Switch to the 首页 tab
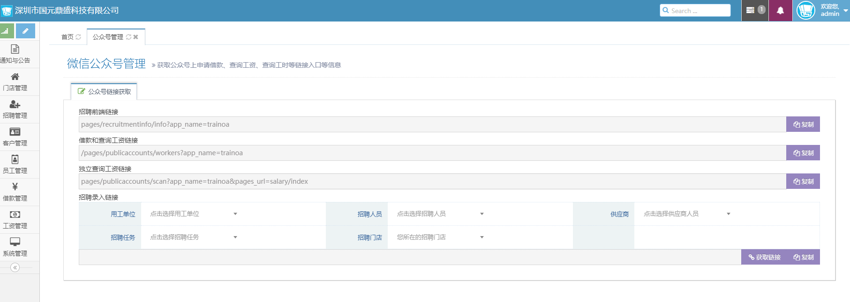 click(x=68, y=37)
